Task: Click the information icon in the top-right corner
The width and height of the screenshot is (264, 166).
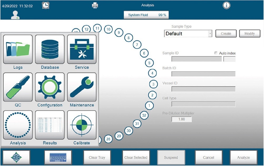Action: click(226, 5)
